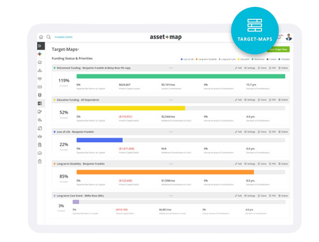Select the 'Loss of Life - Benjamin Franklin' title

click(75, 132)
